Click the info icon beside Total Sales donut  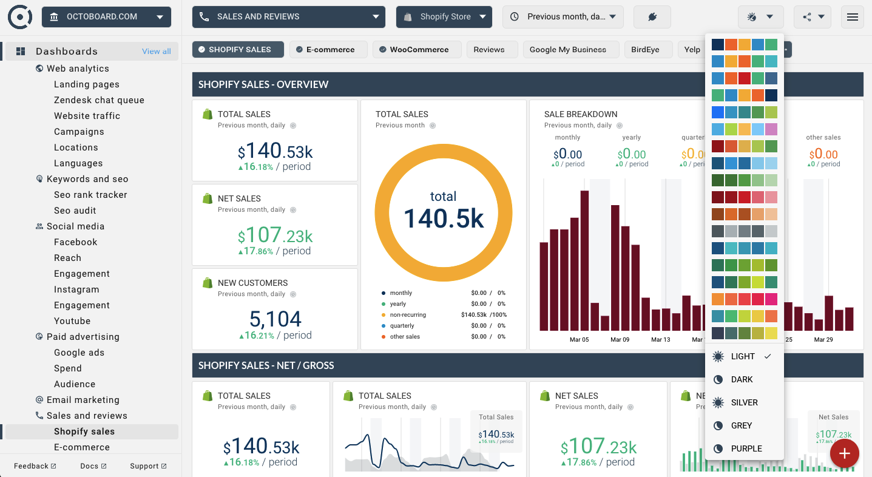point(433,126)
